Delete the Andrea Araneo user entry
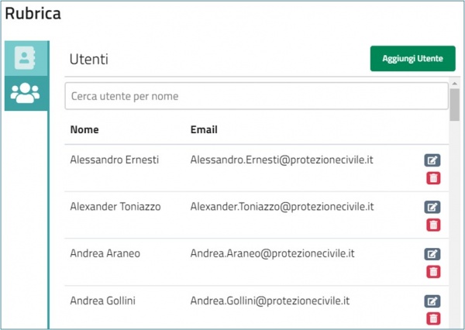This screenshot has height=330, width=465. point(433,271)
